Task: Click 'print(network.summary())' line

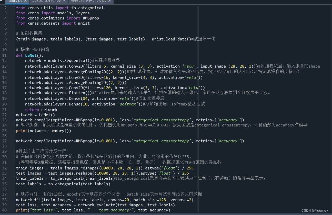Action: click(44, 131)
